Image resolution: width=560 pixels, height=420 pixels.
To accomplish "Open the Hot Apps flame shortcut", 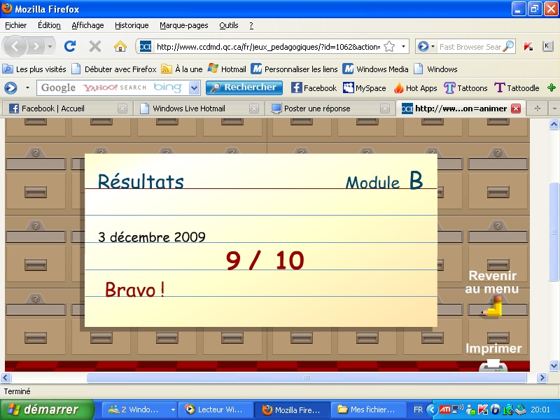I will click(x=415, y=88).
